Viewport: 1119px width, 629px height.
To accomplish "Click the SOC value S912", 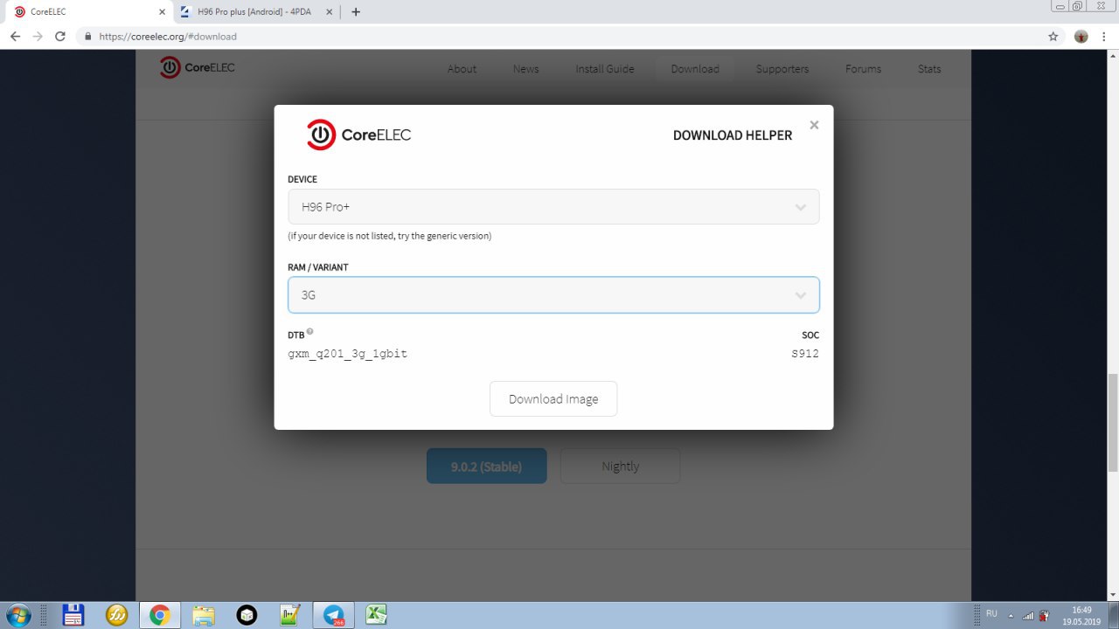I will point(805,354).
